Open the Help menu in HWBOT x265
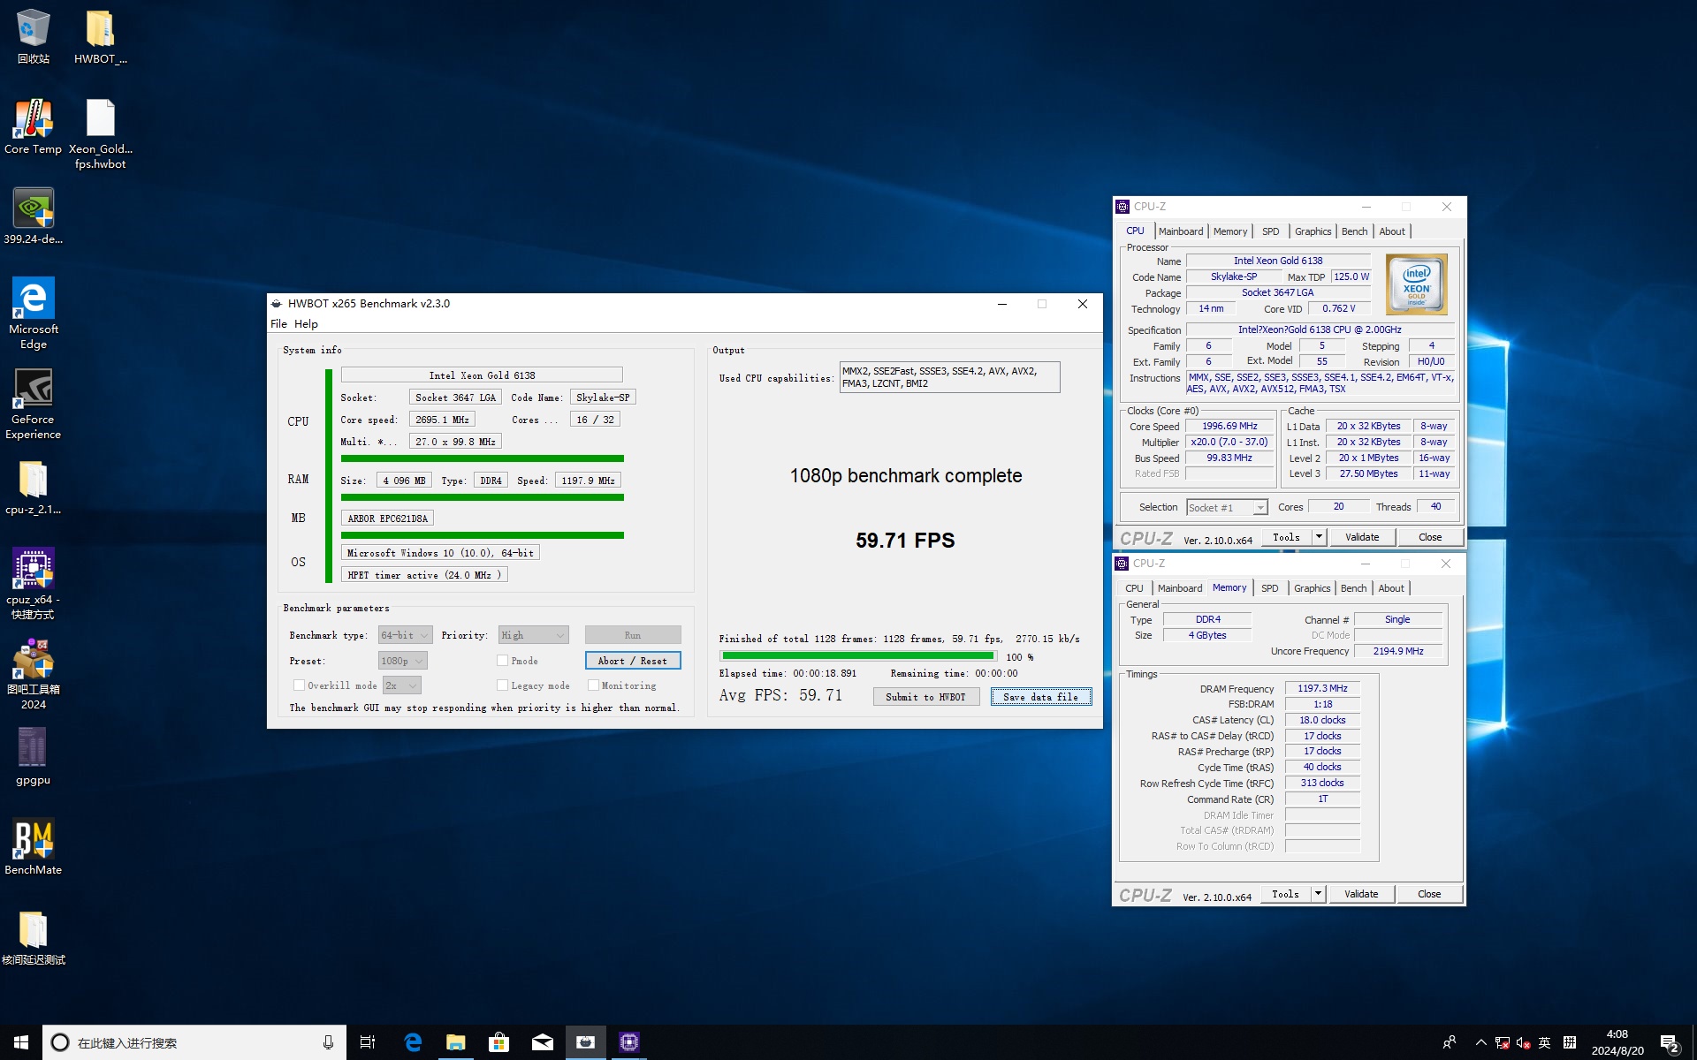 [x=306, y=324]
